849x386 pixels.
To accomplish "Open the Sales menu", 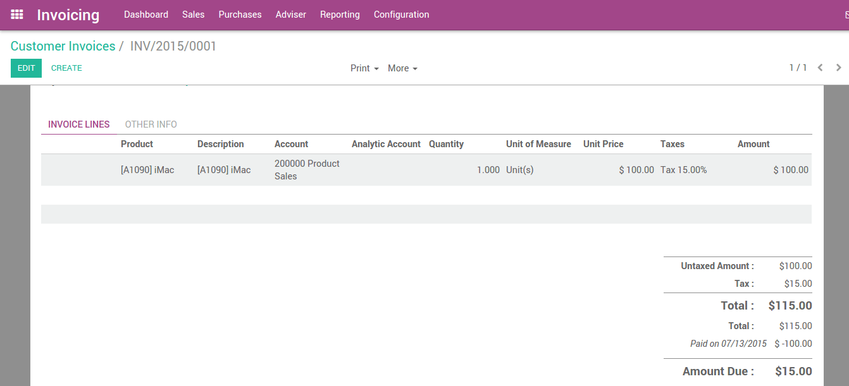I will click(193, 14).
